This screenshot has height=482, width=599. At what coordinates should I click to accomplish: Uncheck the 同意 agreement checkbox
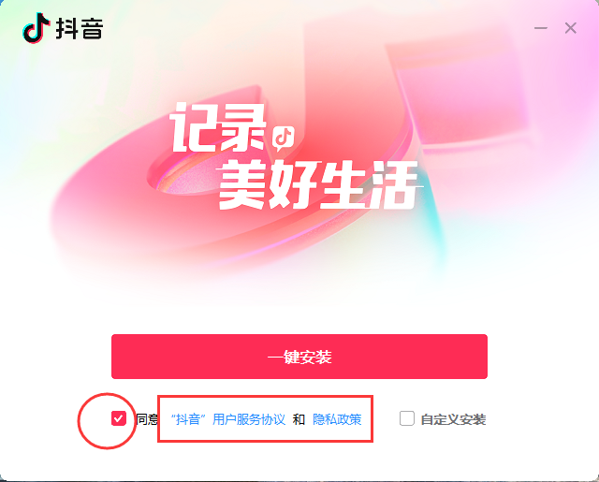(119, 418)
